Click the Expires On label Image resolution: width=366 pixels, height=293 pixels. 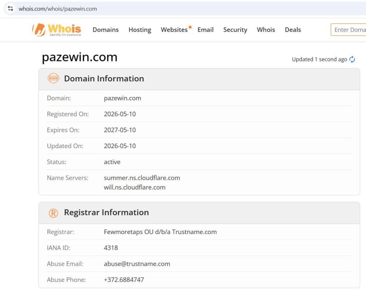pyautogui.click(x=63, y=130)
